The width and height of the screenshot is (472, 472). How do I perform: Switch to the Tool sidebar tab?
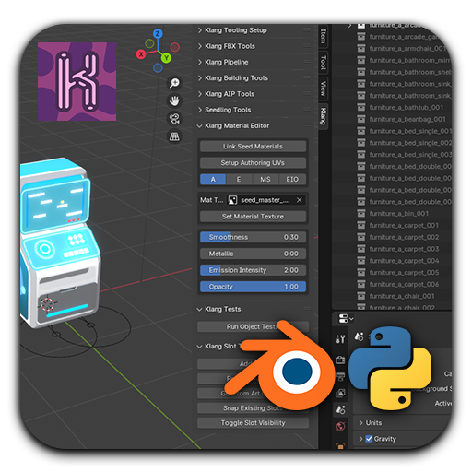(324, 63)
